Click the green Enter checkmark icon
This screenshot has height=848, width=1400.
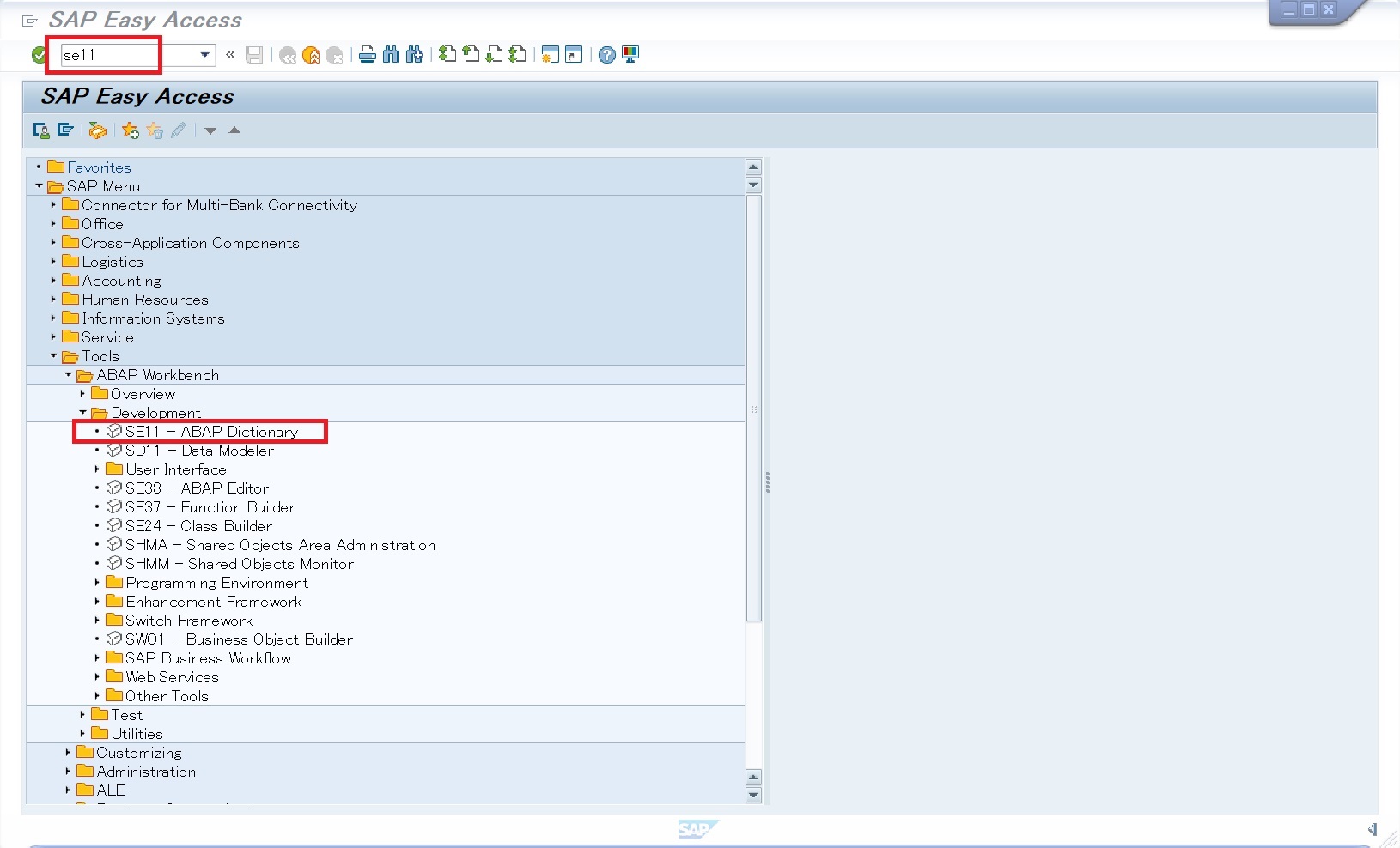pyautogui.click(x=39, y=55)
